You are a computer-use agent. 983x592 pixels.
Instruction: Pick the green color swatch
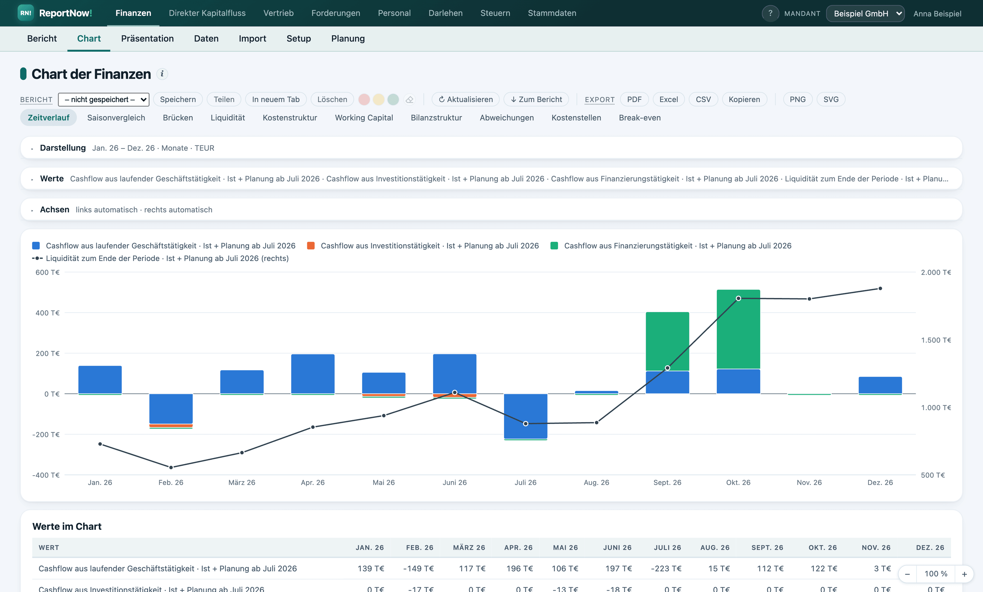[x=393, y=99]
